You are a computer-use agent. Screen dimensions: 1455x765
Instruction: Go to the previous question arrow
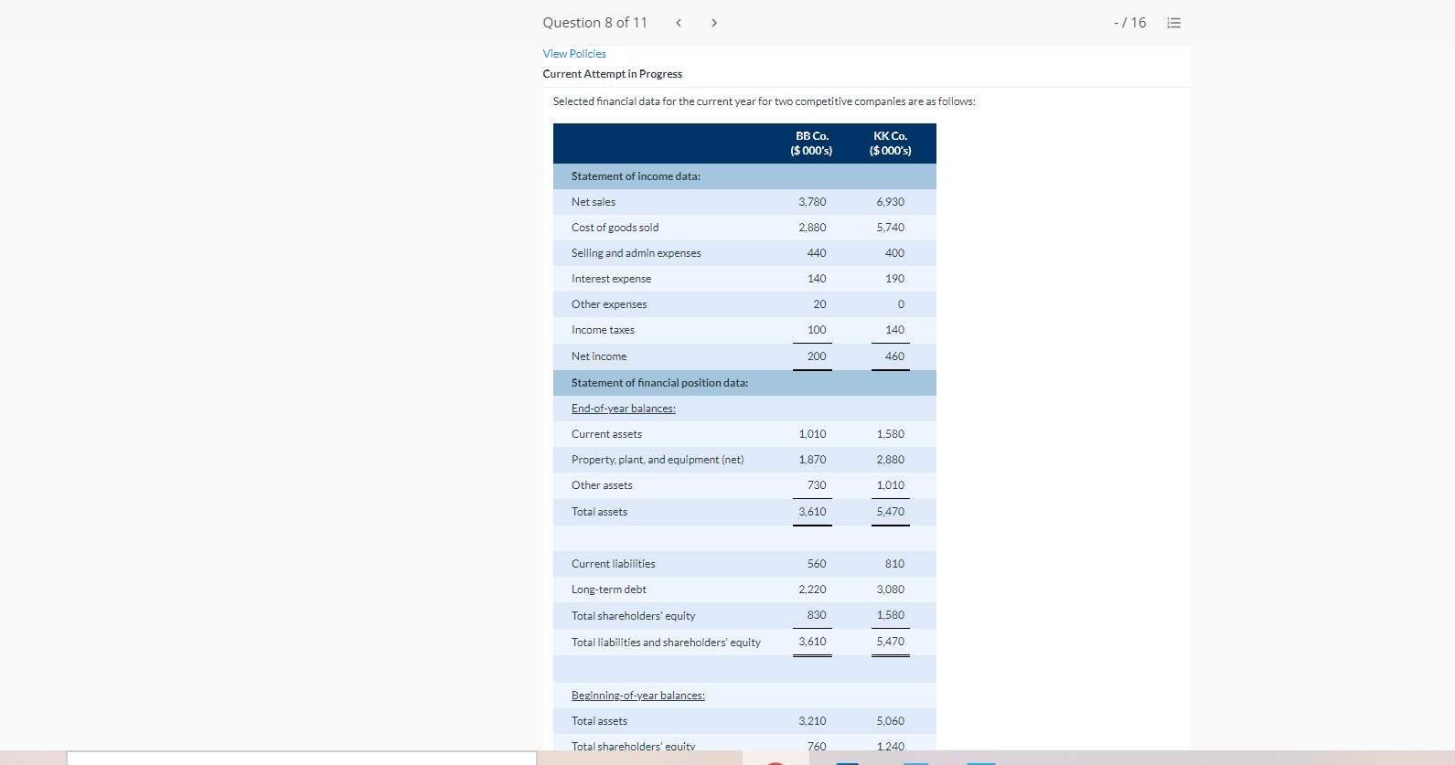coord(679,23)
